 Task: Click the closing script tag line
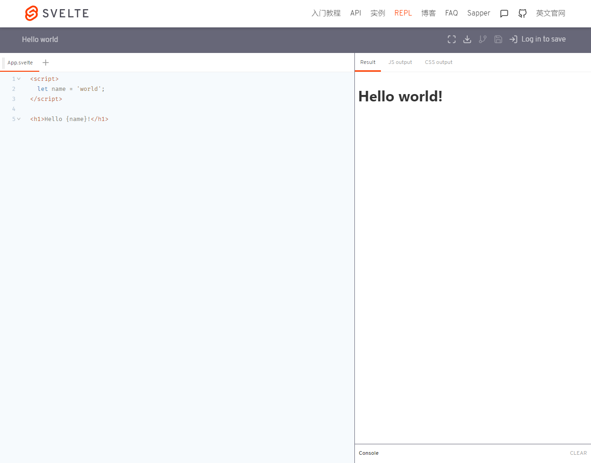(x=46, y=99)
